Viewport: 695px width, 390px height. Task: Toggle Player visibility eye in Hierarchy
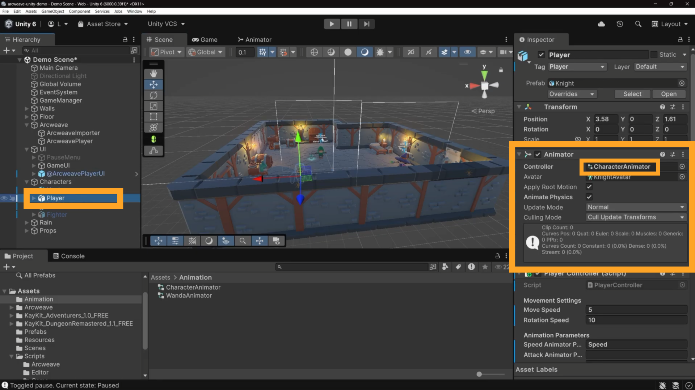click(x=4, y=198)
